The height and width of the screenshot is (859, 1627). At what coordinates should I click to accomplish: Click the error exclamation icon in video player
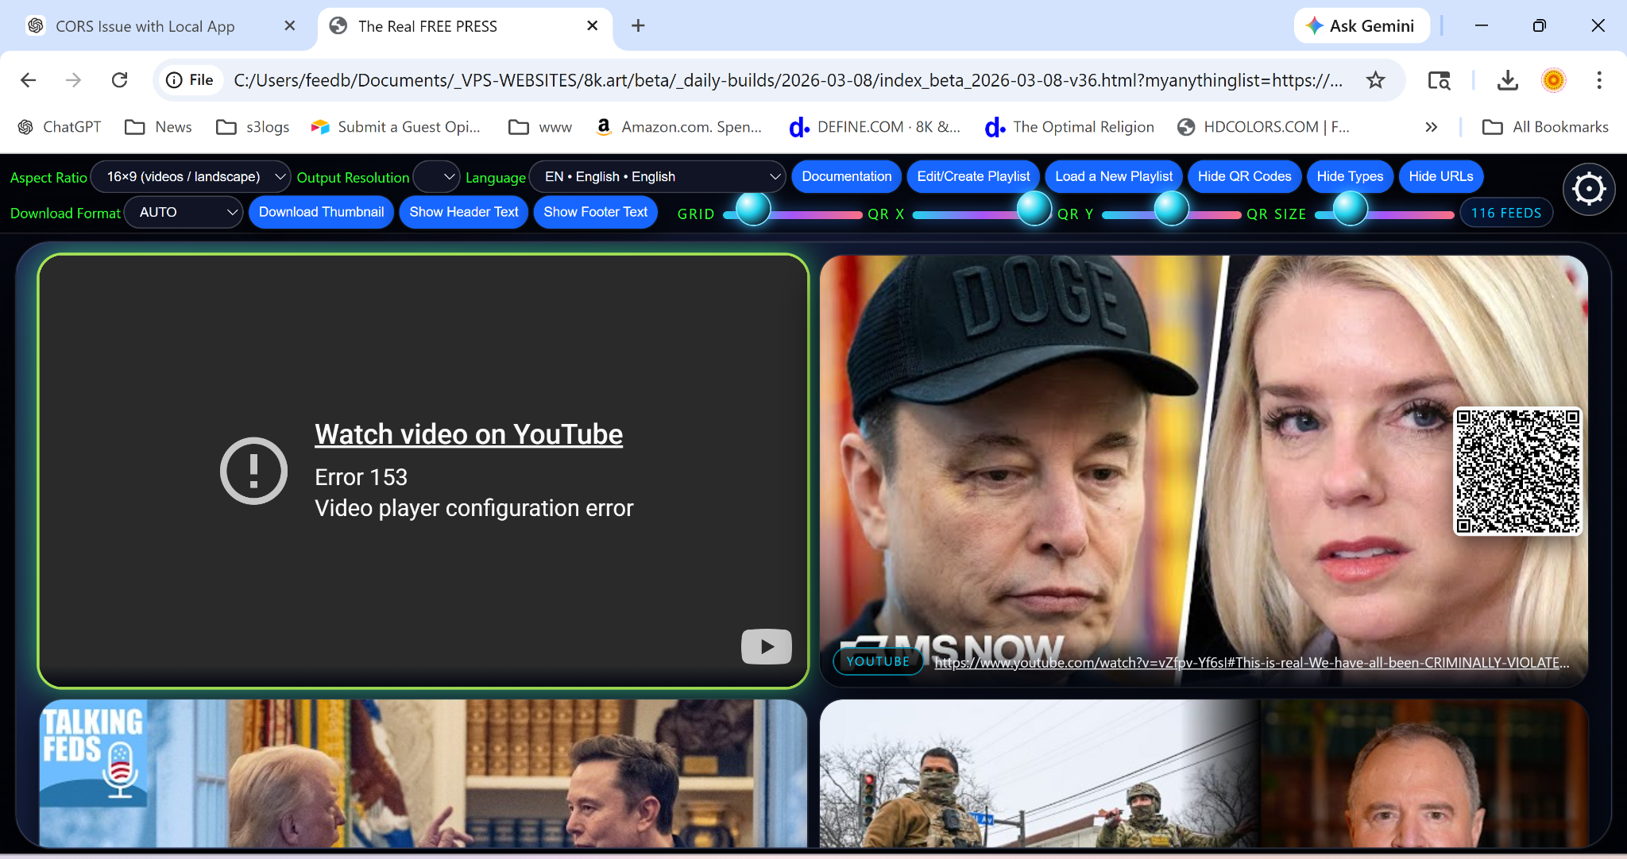(x=253, y=471)
